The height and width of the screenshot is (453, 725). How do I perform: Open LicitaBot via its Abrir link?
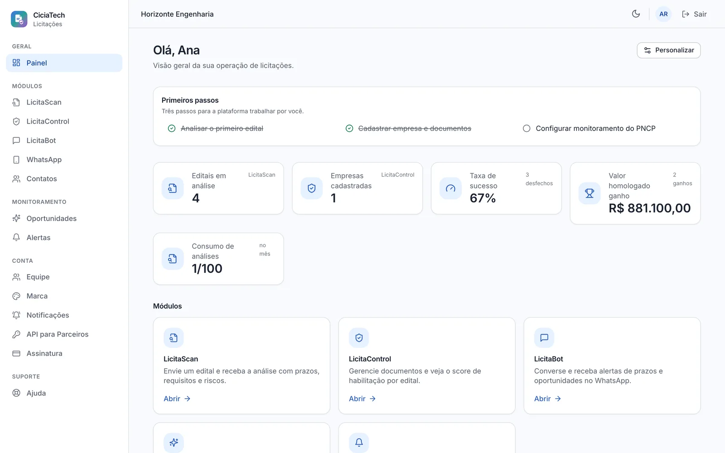548,399
